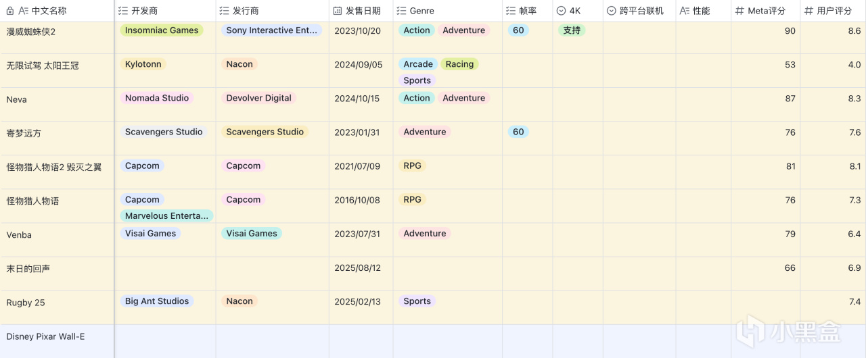Click the 60 frame rate tag for 漫威蜘蛛侠2

point(518,30)
